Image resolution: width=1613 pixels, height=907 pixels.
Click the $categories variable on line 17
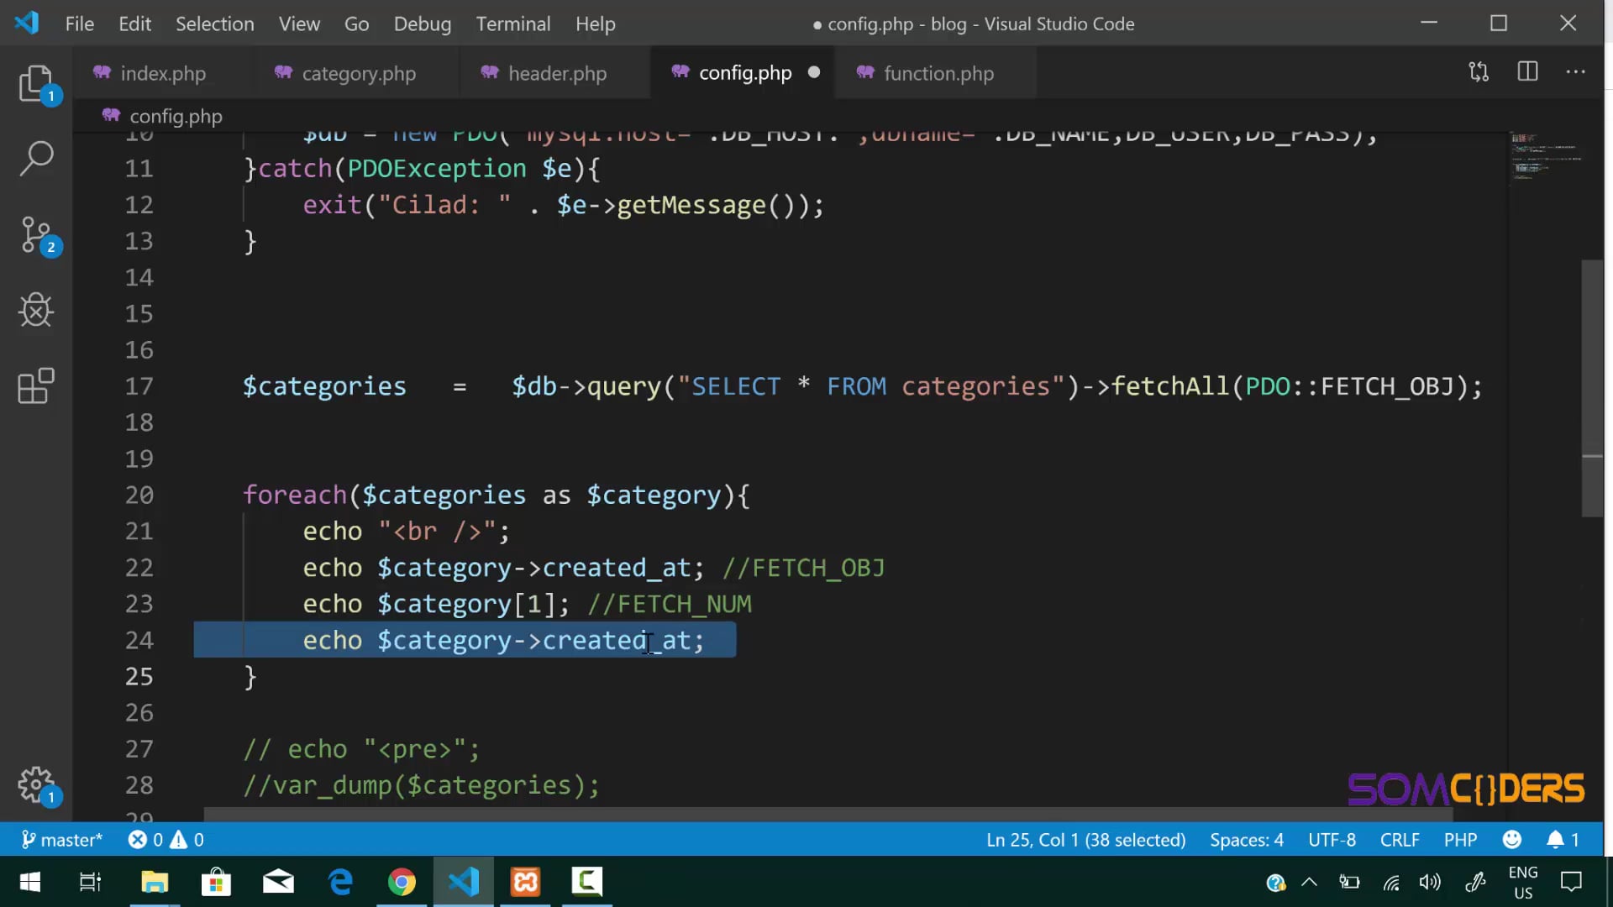324,386
